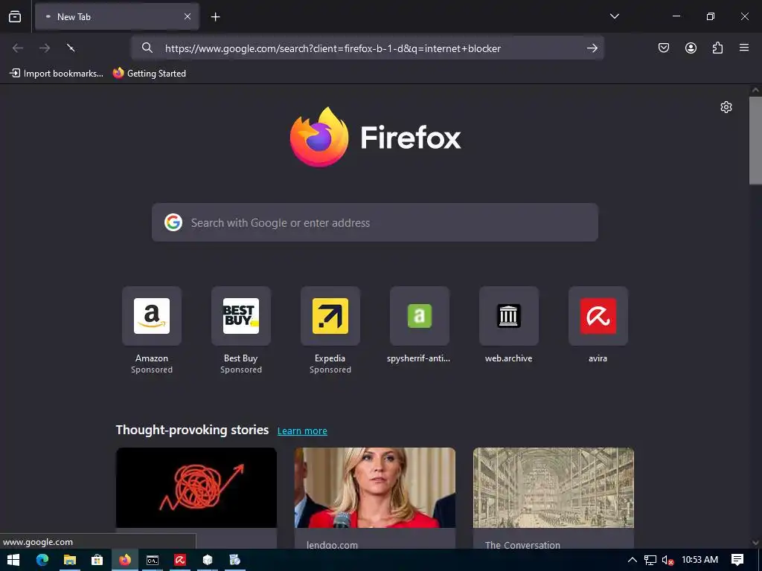Click the muted volume tray icon

[667, 560]
